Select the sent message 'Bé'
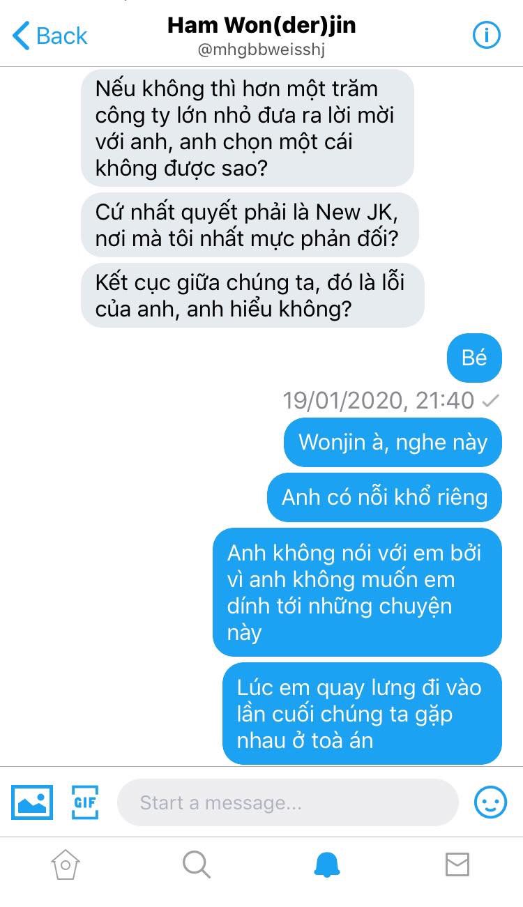Screen dimensions: 523x907 pyautogui.click(x=474, y=358)
